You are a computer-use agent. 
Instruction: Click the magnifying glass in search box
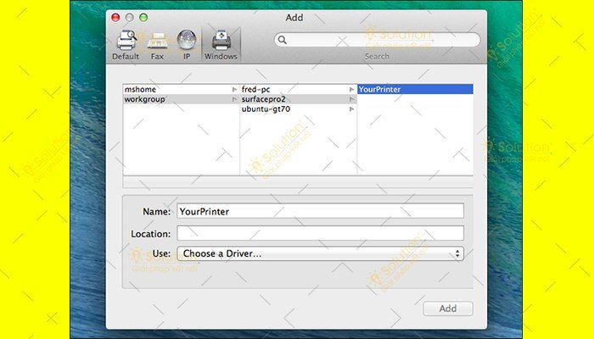pos(283,40)
